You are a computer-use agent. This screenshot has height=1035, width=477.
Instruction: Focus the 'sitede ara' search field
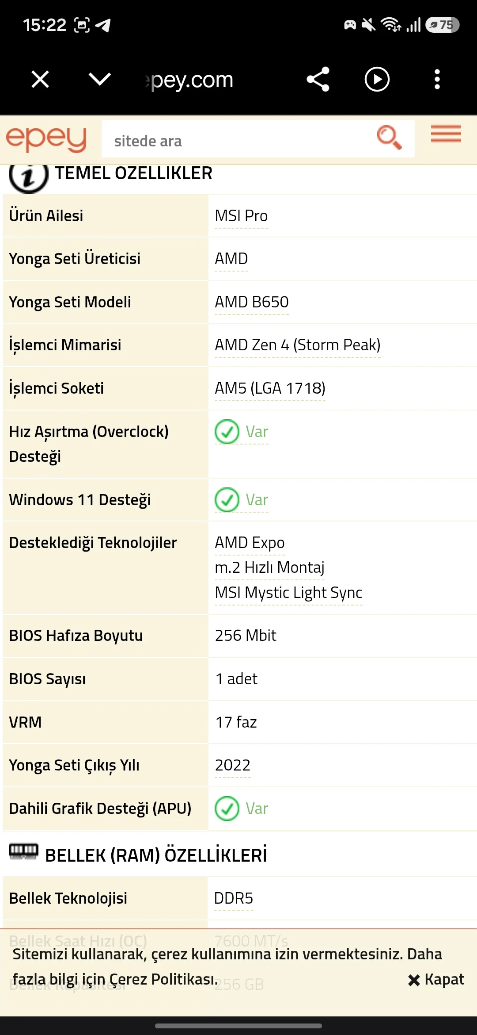tap(238, 139)
